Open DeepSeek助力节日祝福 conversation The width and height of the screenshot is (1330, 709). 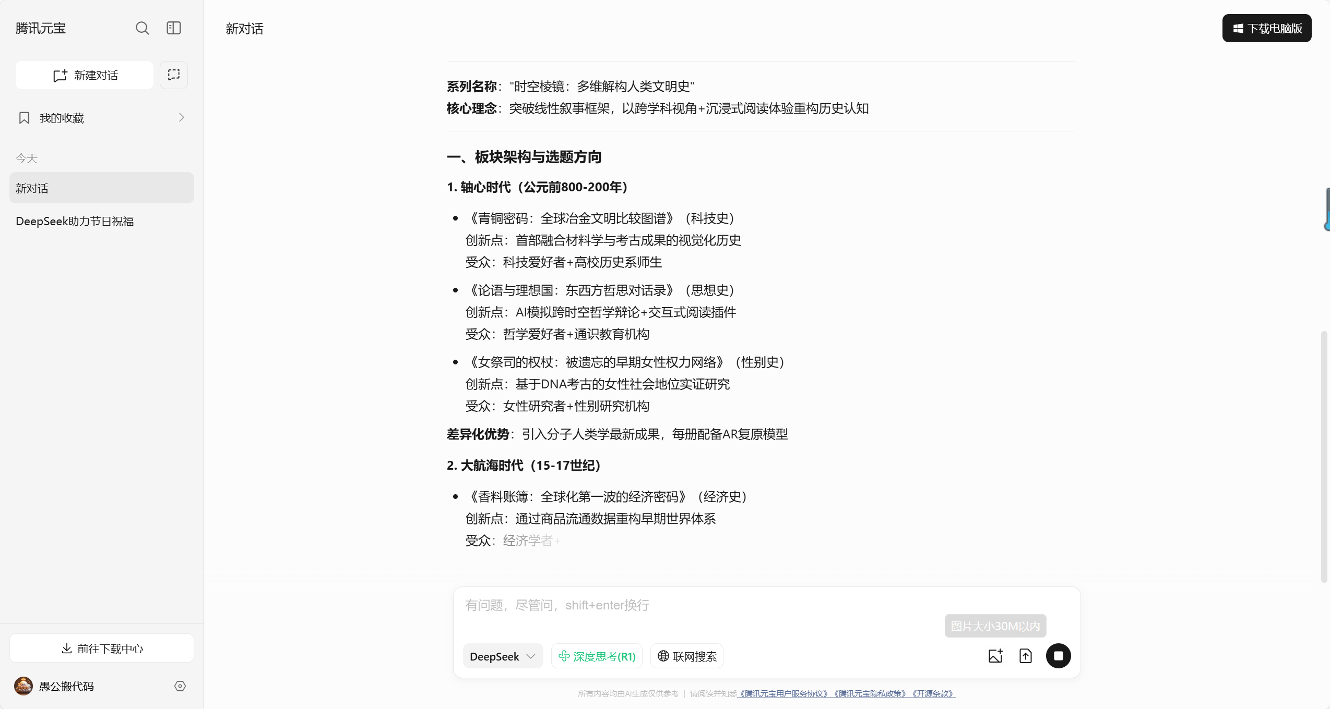[75, 222]
